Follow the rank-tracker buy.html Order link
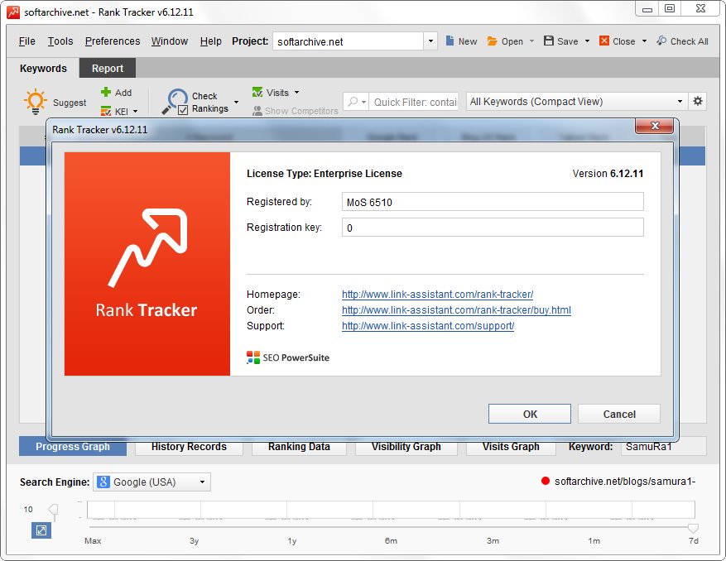This screenshot has width=726, height=561. [x=456, y=310]
